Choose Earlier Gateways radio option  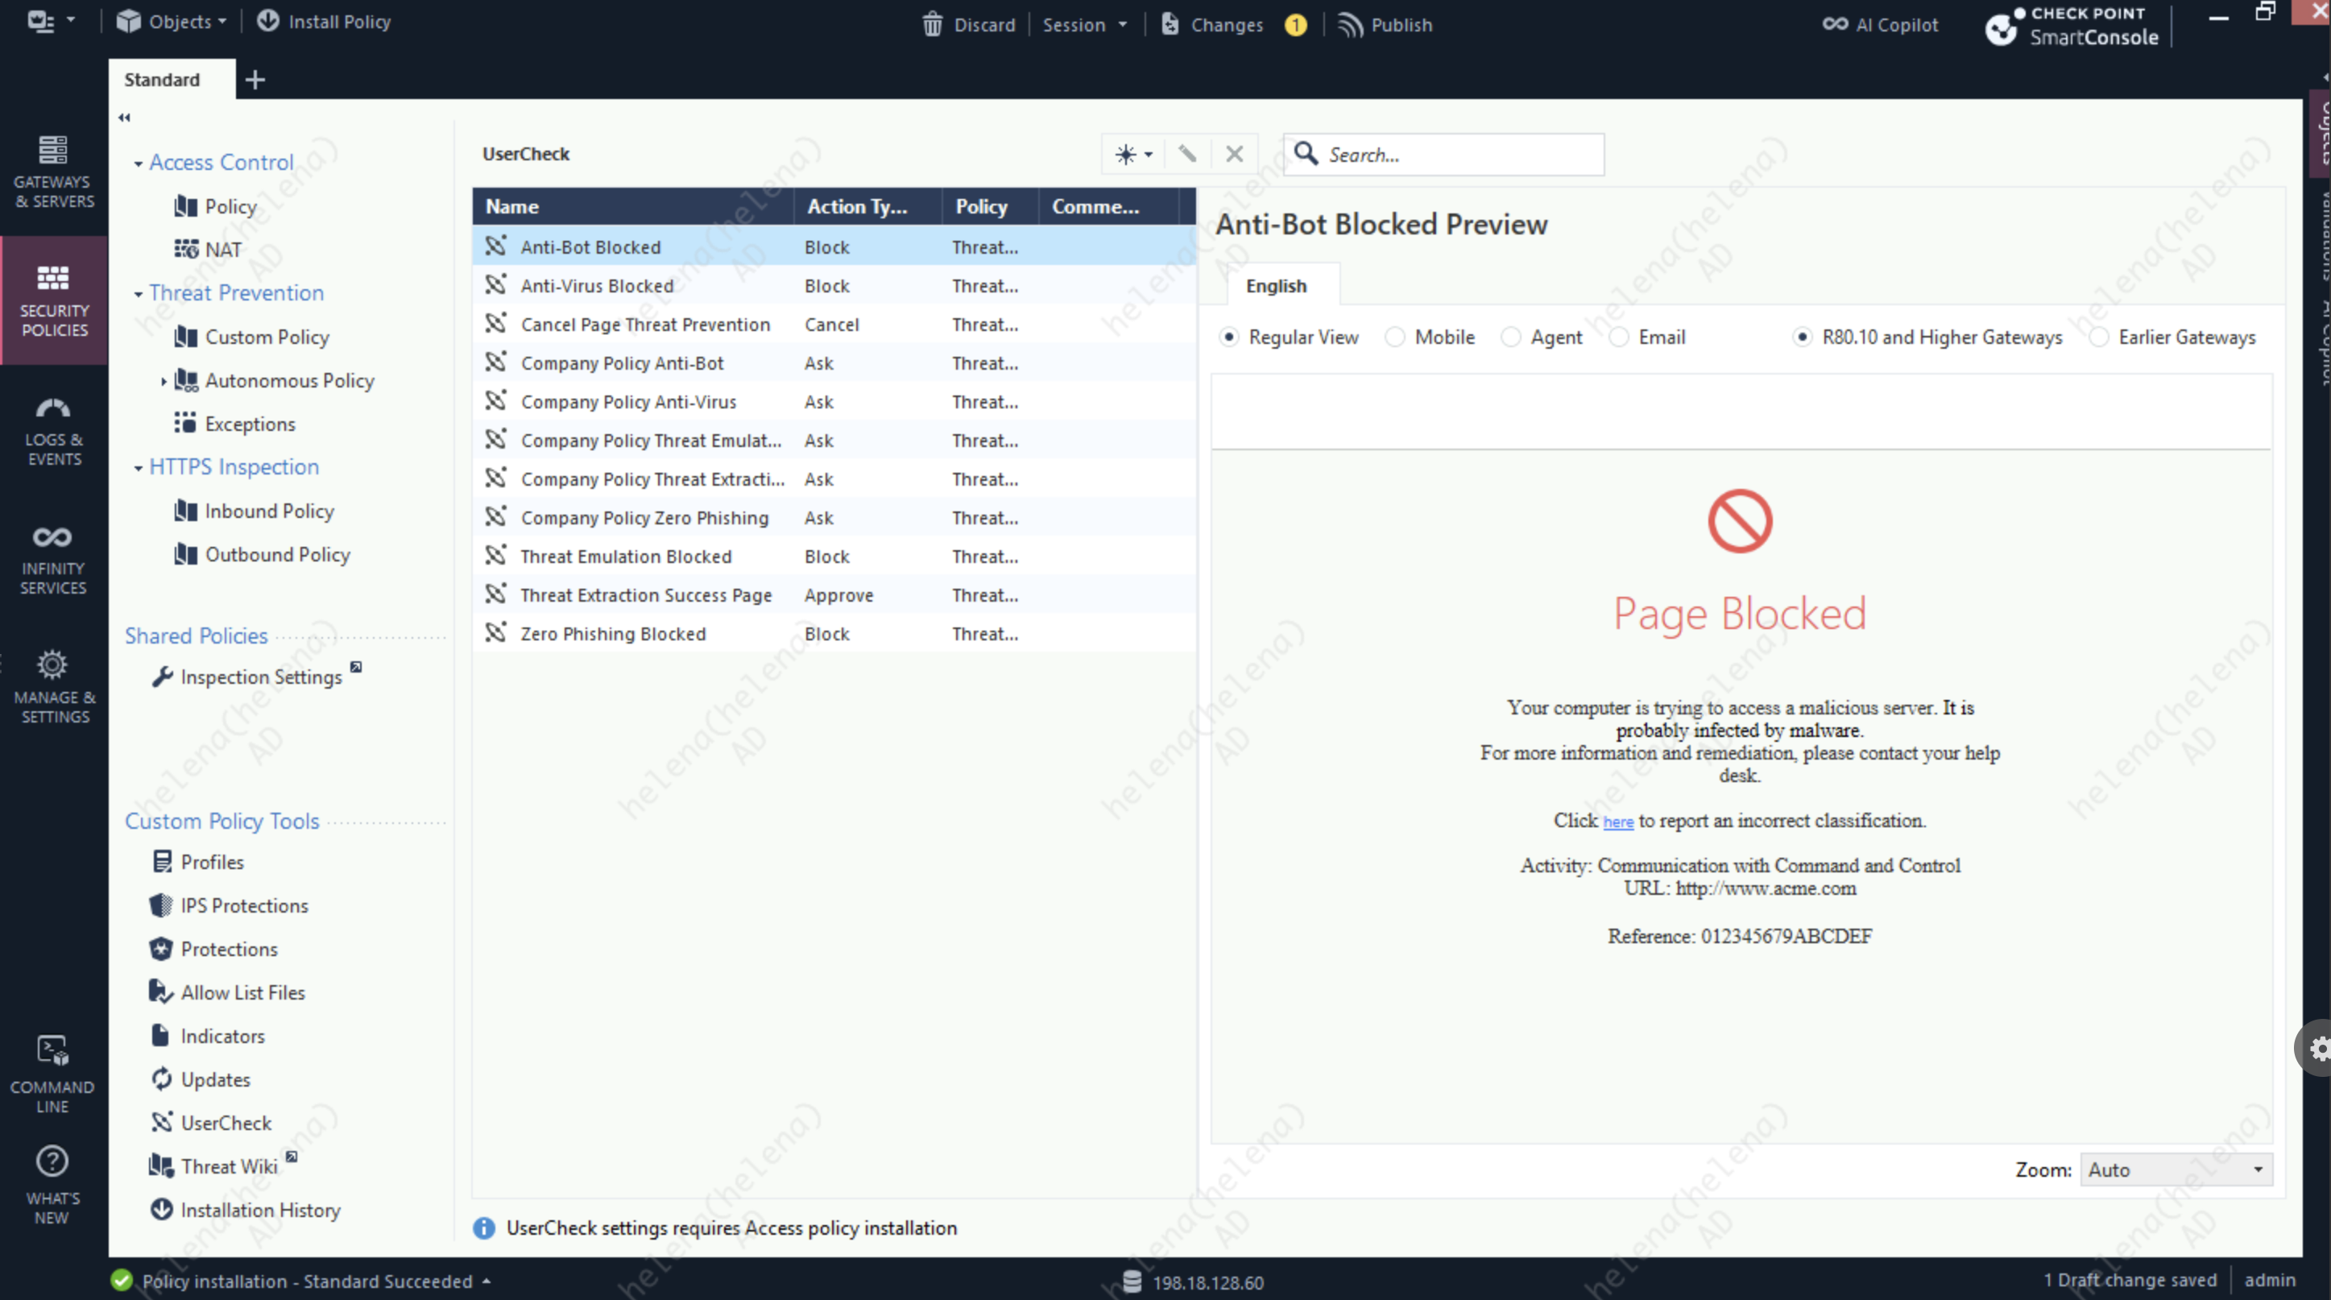2098,337
